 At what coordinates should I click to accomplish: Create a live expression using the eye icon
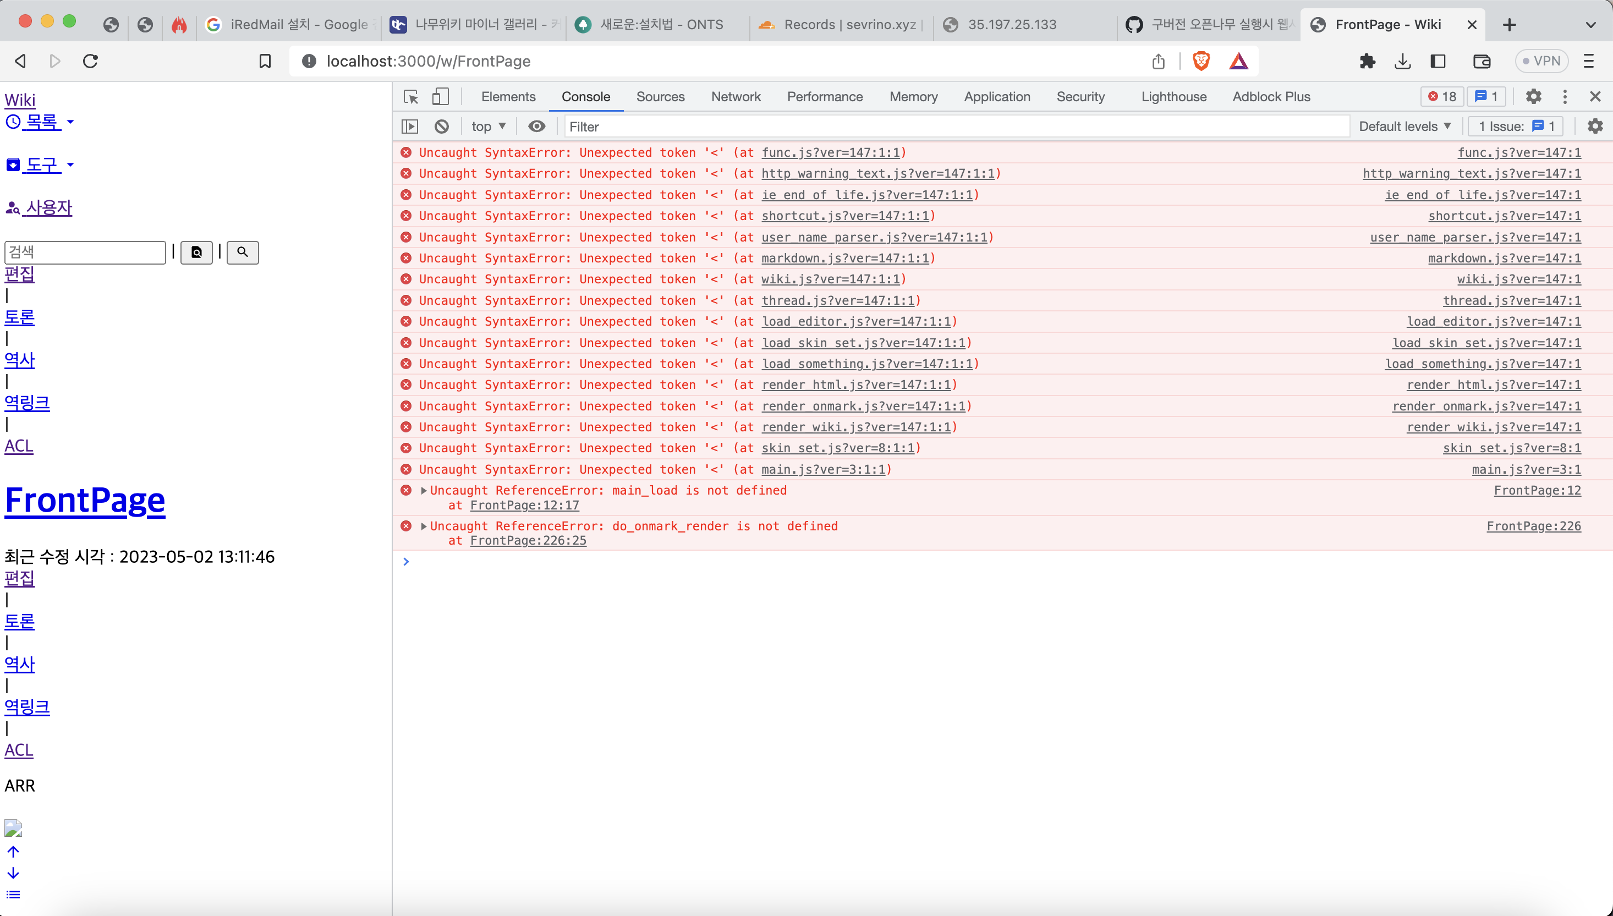click(536, 126)
